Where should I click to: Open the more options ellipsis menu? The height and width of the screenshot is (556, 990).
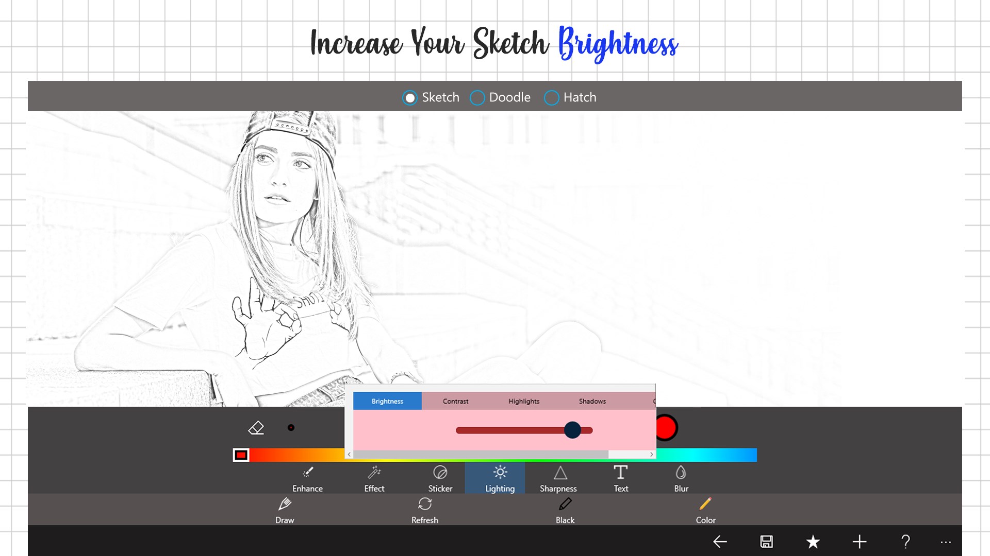click(945, 542)
